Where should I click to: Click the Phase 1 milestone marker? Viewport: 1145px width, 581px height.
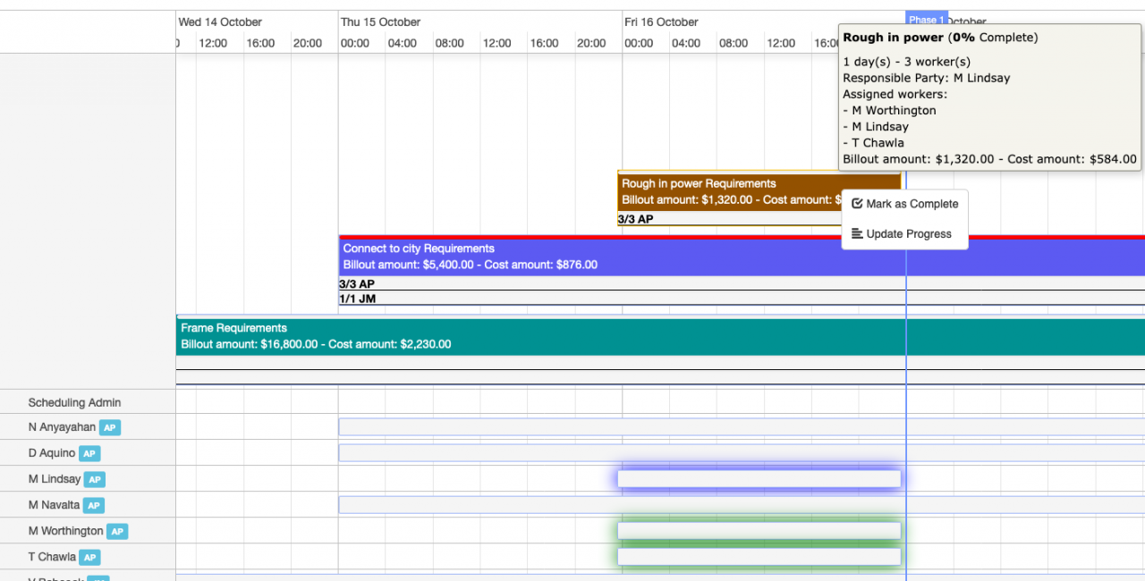926,19
